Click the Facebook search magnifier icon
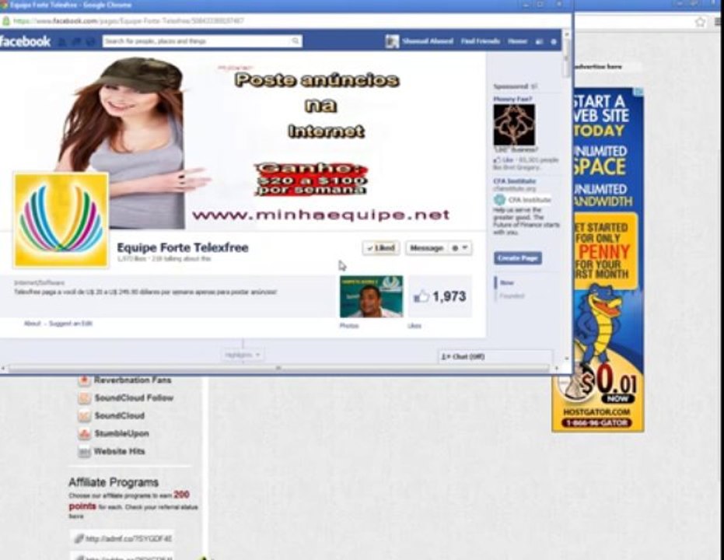This screenshot has width=724, height=560. coord(295,41)
